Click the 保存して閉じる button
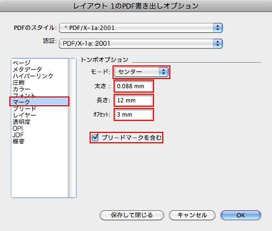 pos(132,215)
